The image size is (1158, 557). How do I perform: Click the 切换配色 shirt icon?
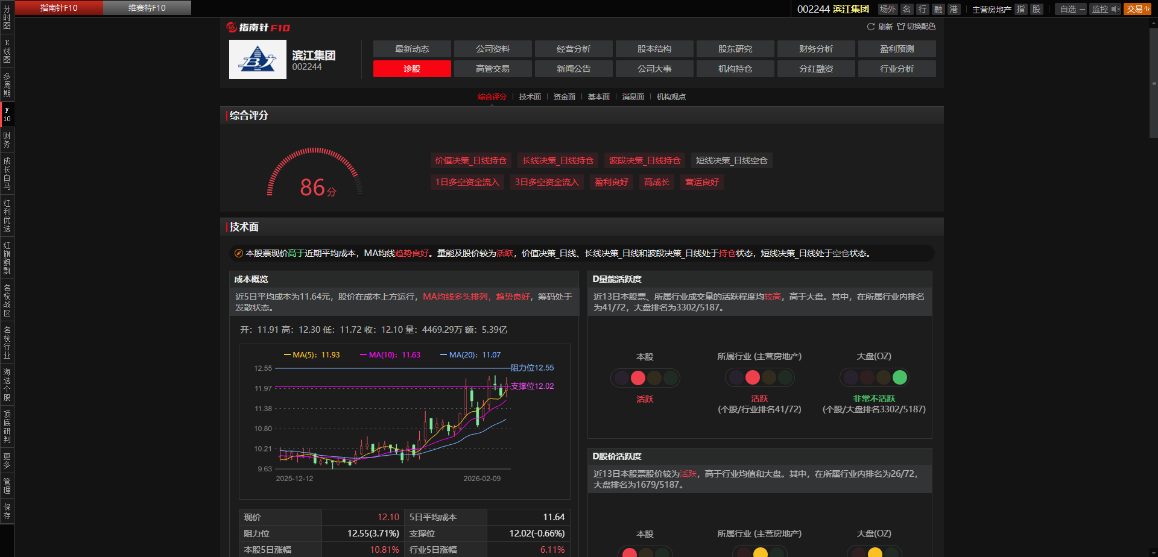[x=901, y=27]
